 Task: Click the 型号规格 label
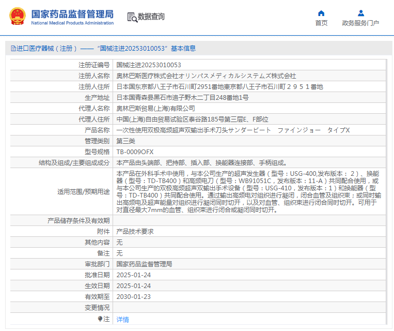point(97,152)
